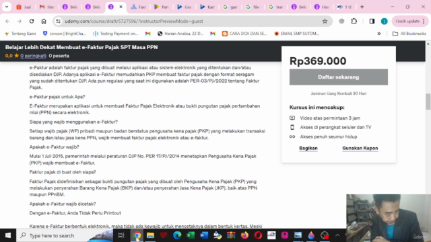Open the EMAIL SMP SUTOM bookmark
The width and height of the screenshot is (431, 242).
pos(296,34)
